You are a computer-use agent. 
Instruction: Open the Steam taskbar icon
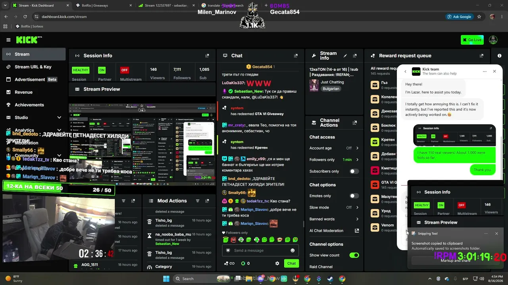330,279
